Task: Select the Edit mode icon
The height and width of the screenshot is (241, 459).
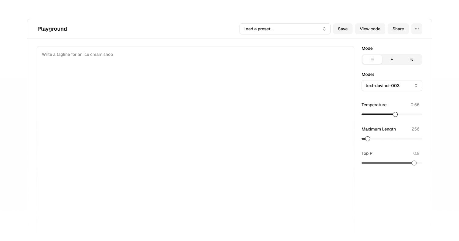Action: pos(412,59)
